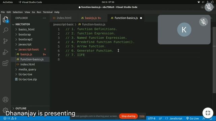Click the errors and warnings status indicator
Viewport: 216px width, 121px height.
[10, 118]
